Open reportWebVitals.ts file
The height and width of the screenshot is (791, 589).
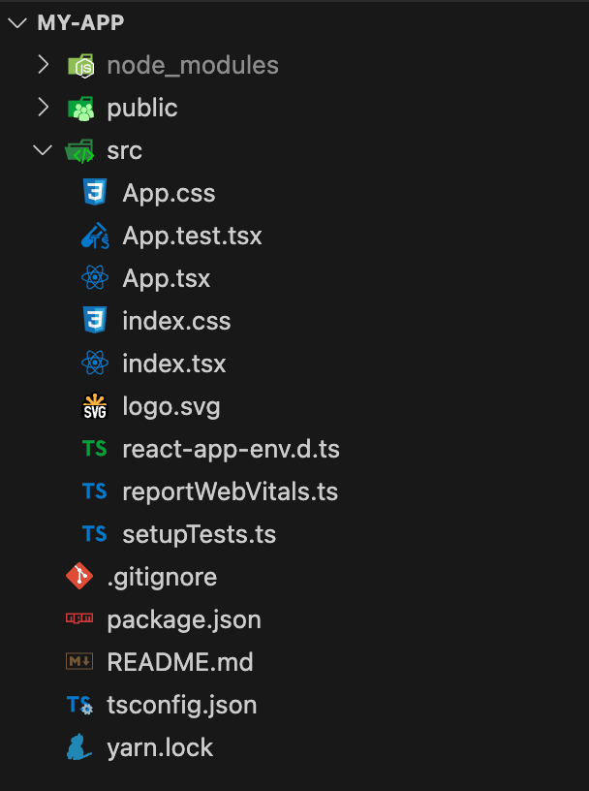[230, 491]
